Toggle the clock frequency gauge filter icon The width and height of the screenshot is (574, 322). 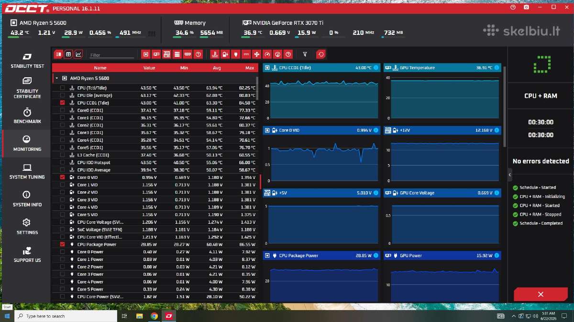[267, 54]
